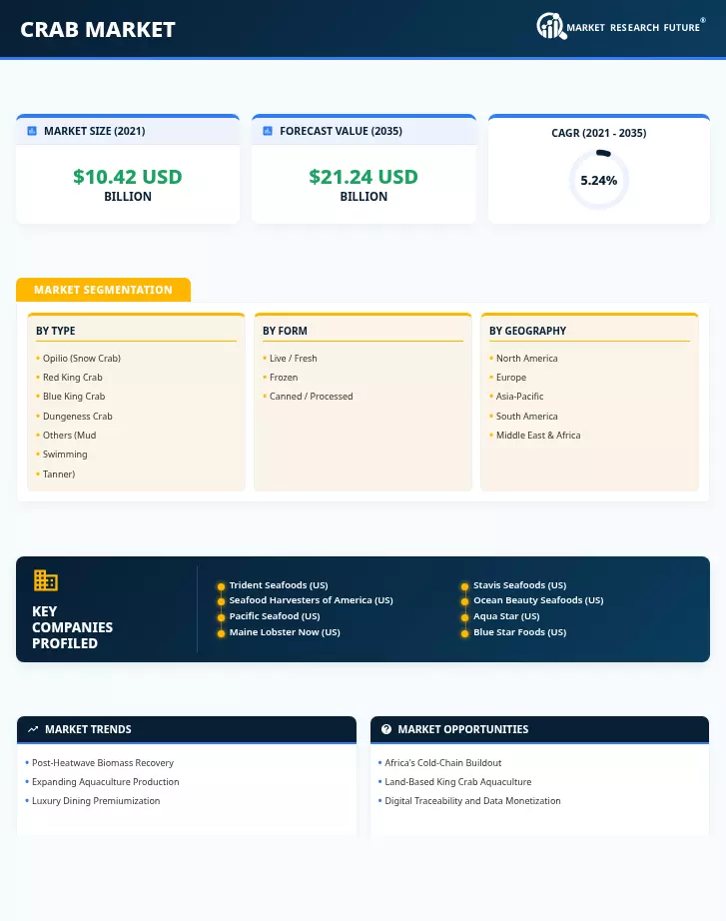Select Frozen form entry
726x921 pixels.
click(x=284, y=378)
